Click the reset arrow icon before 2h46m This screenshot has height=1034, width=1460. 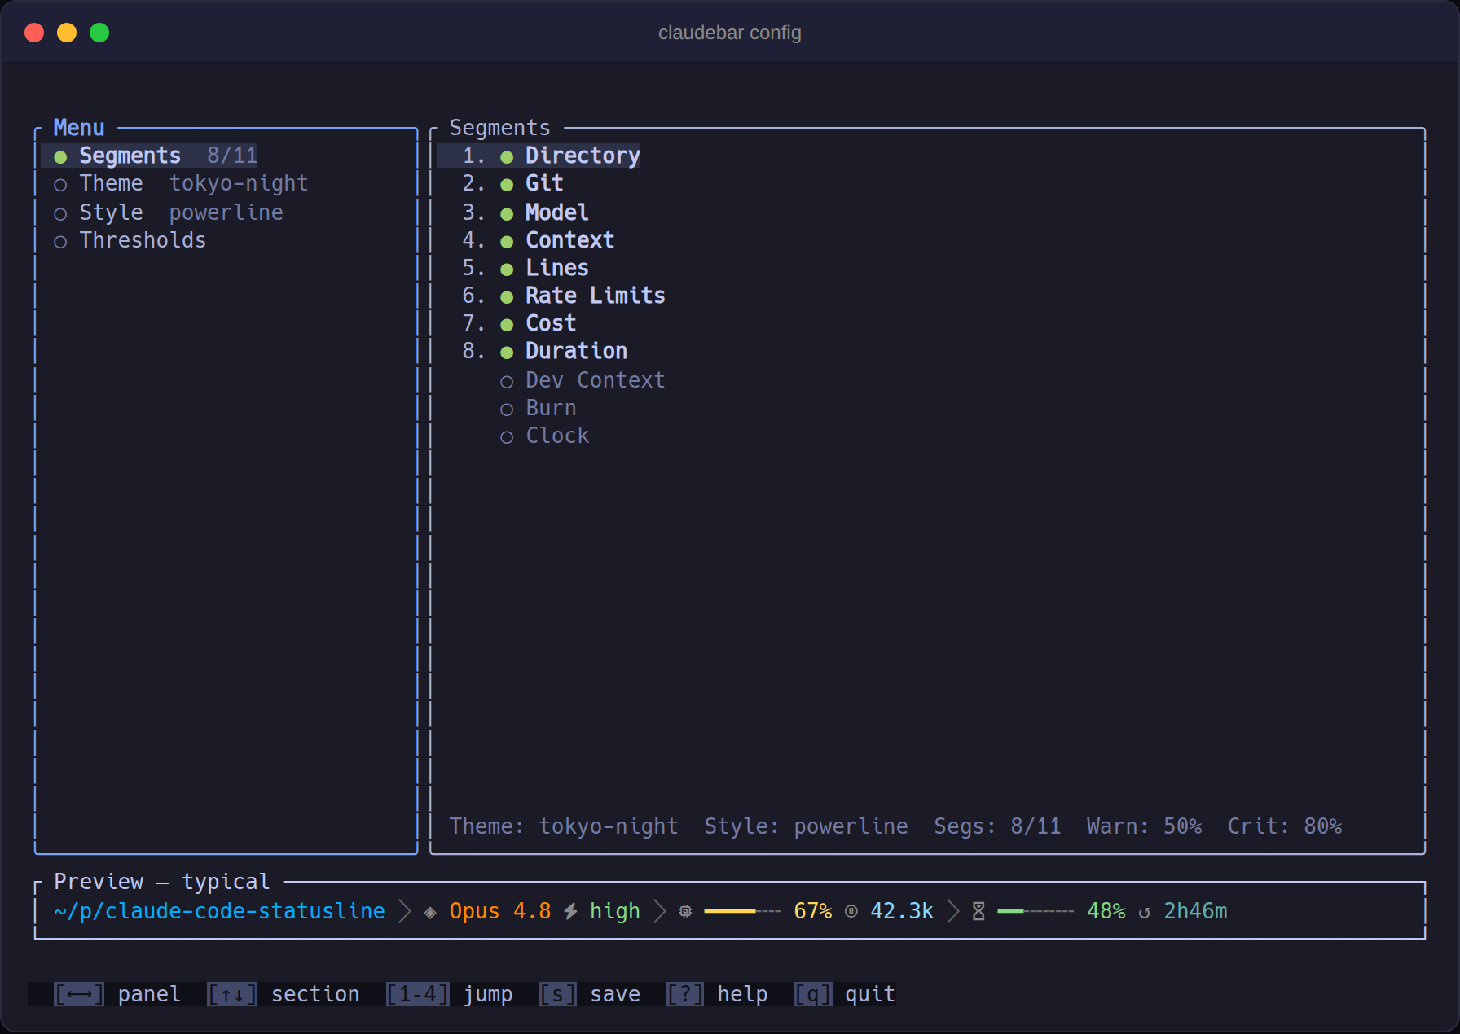[1145, 913]
